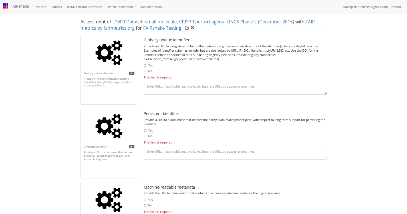Select Yes for Machine-readable metadata
Viewport: 407px width, 214px height.
[145, 200]
